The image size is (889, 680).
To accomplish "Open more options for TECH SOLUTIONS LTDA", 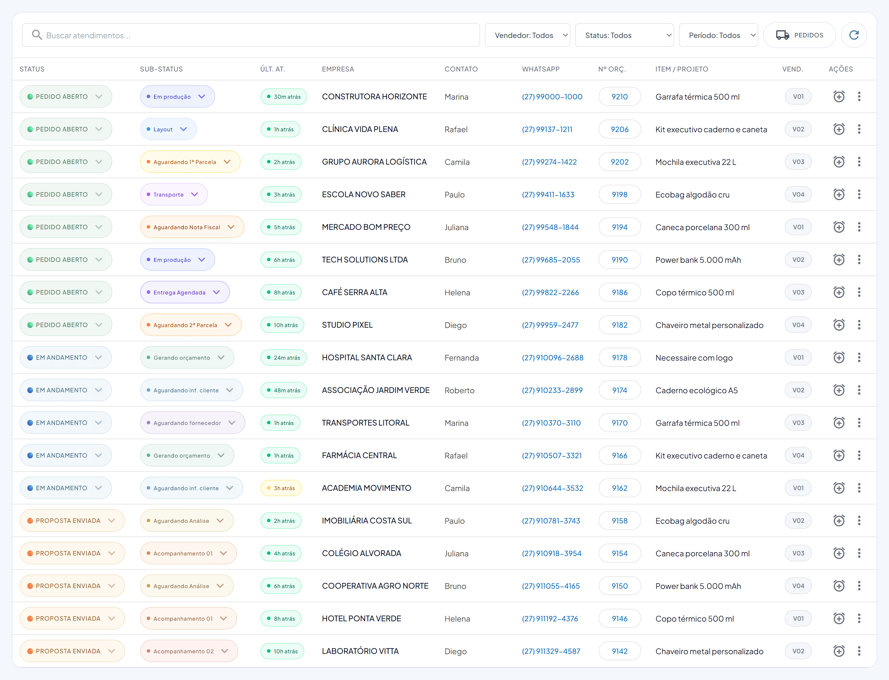I will 859,259.
